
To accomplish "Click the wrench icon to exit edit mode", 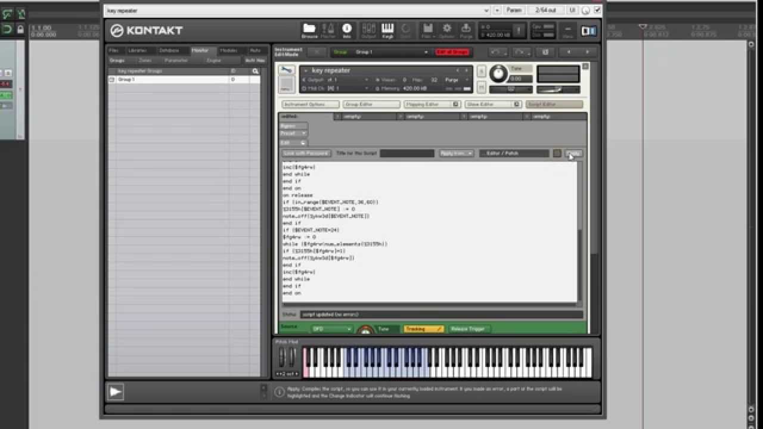I will (x=287, y=71).
